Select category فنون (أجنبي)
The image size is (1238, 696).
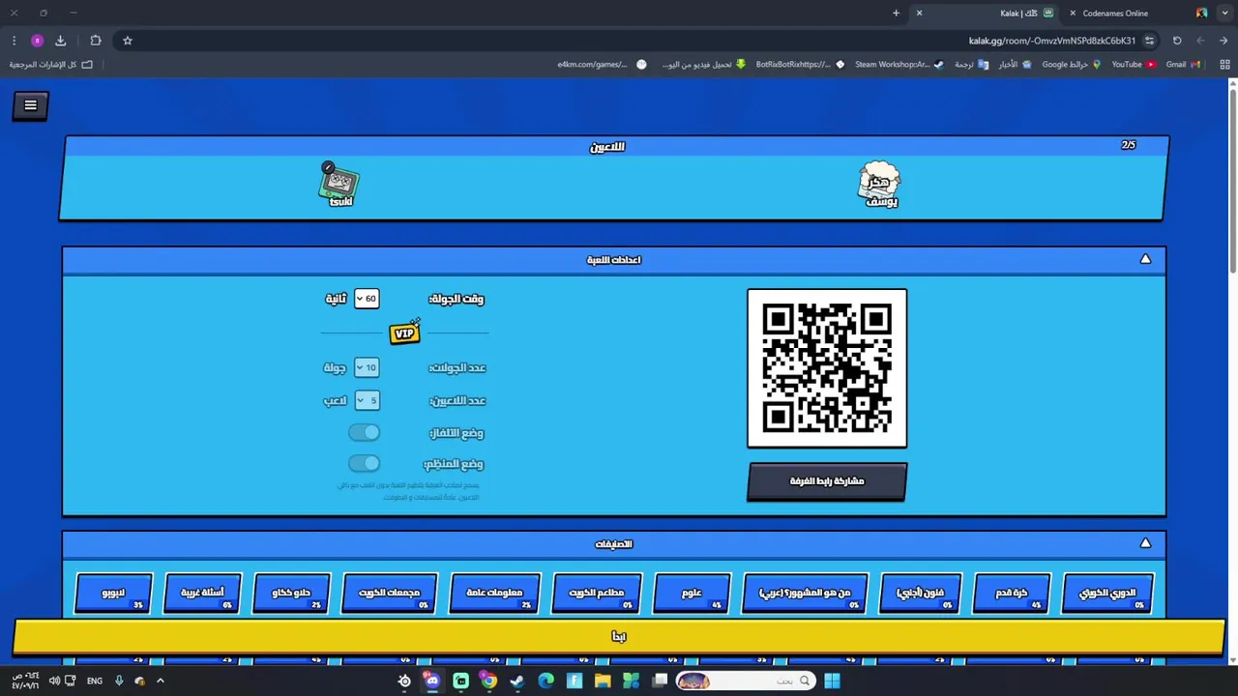(x=920, y=594)
